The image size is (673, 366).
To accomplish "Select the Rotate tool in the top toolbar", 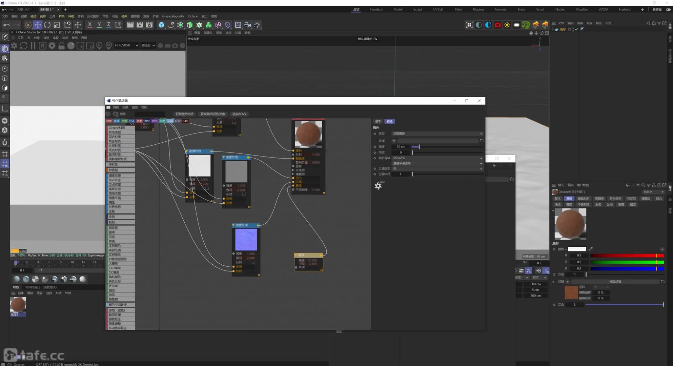I will (x=47, y=25).
